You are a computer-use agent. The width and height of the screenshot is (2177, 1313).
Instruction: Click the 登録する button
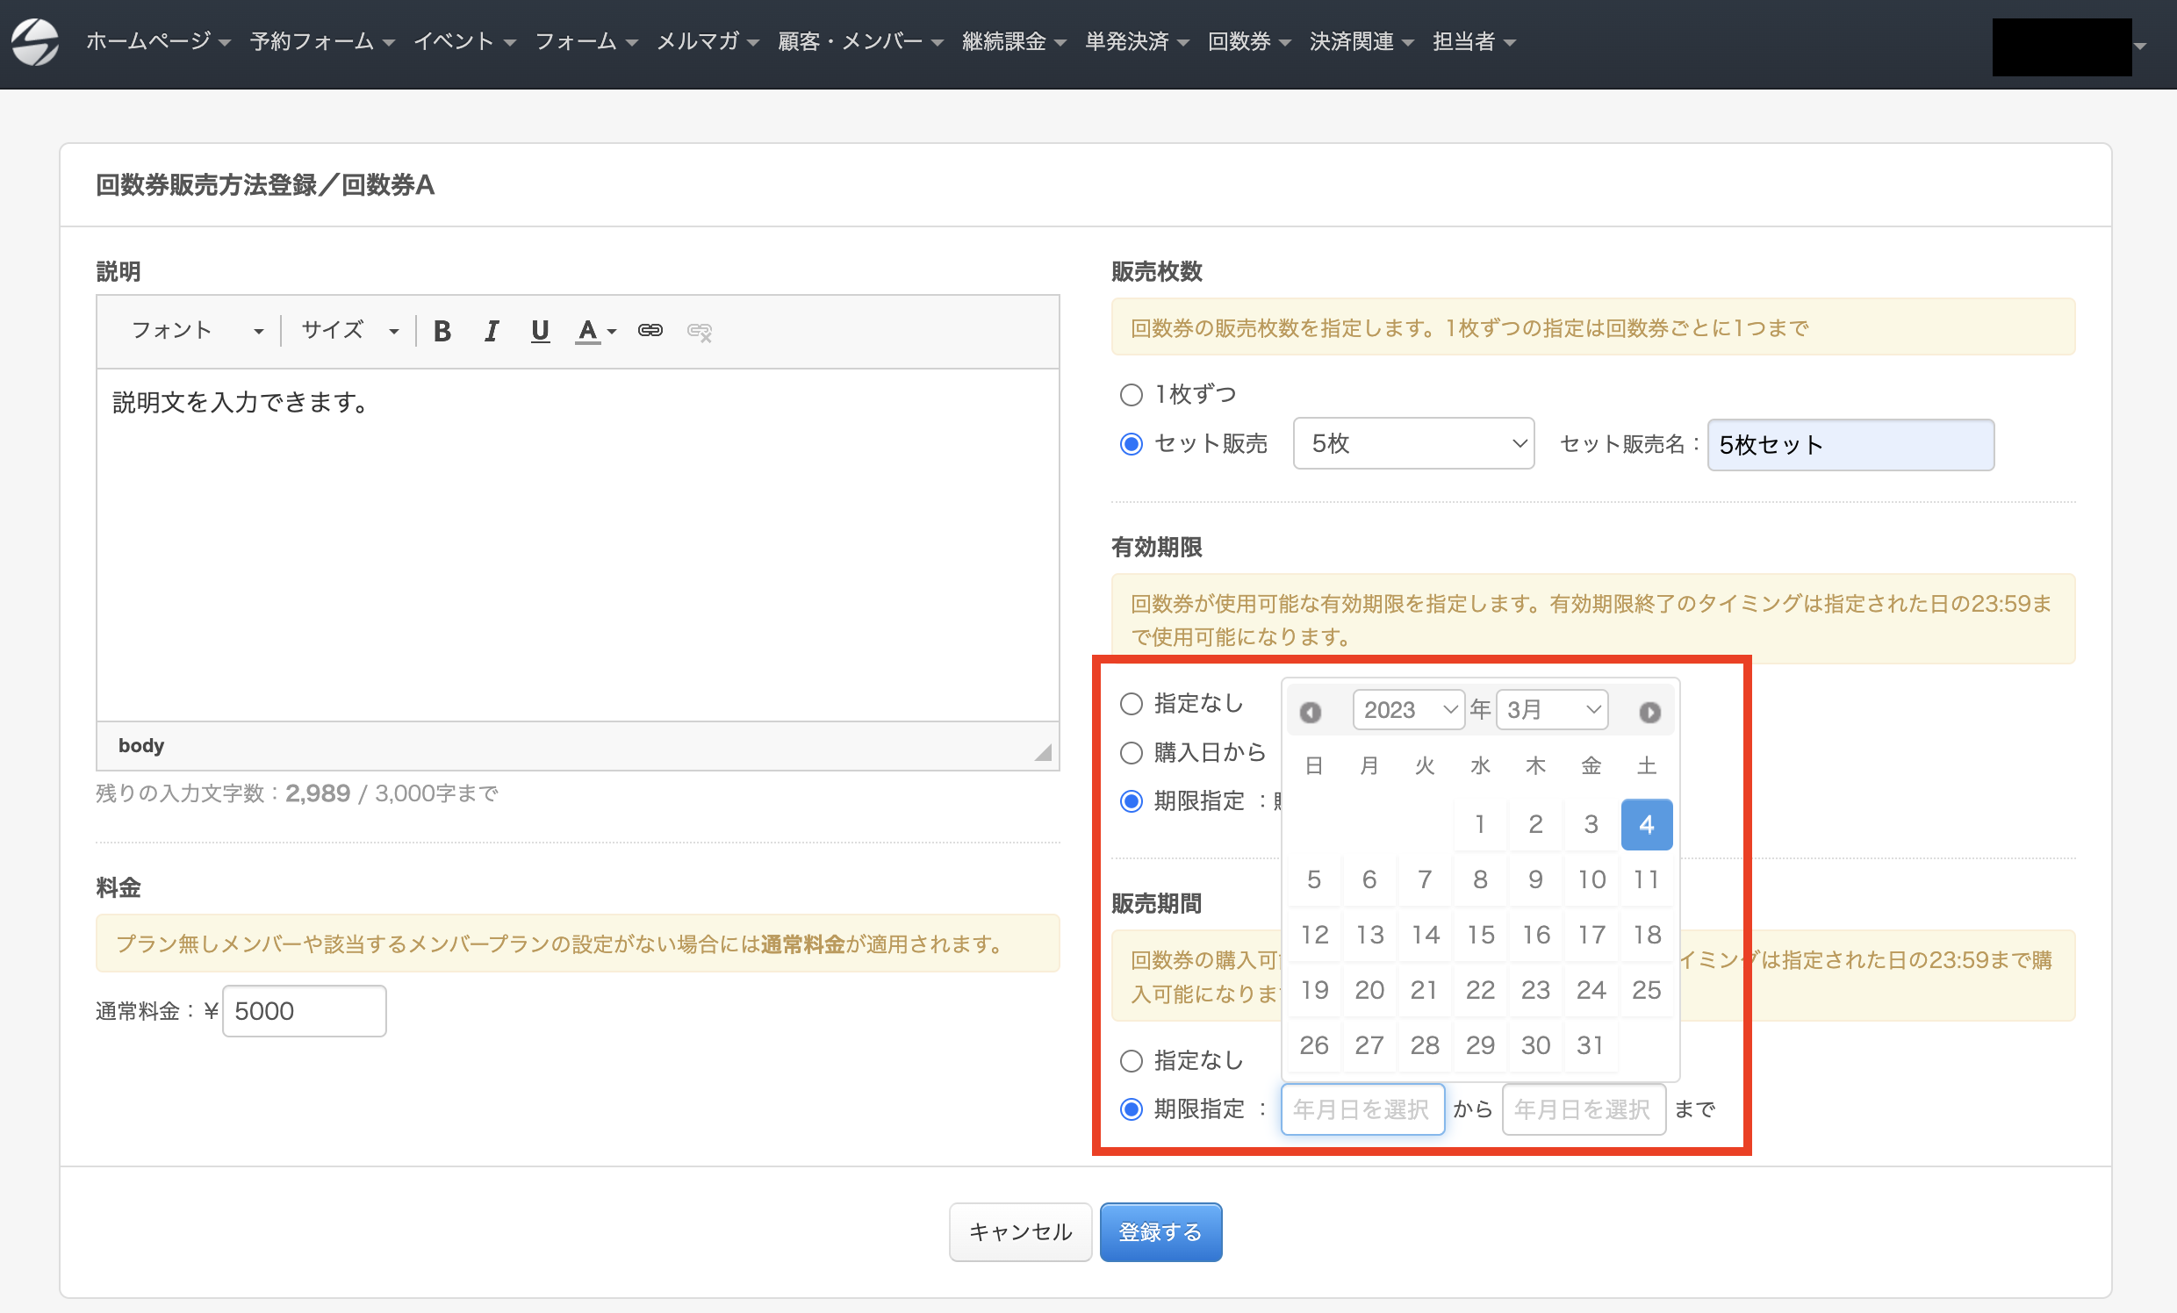[x=1160, y=1231]
